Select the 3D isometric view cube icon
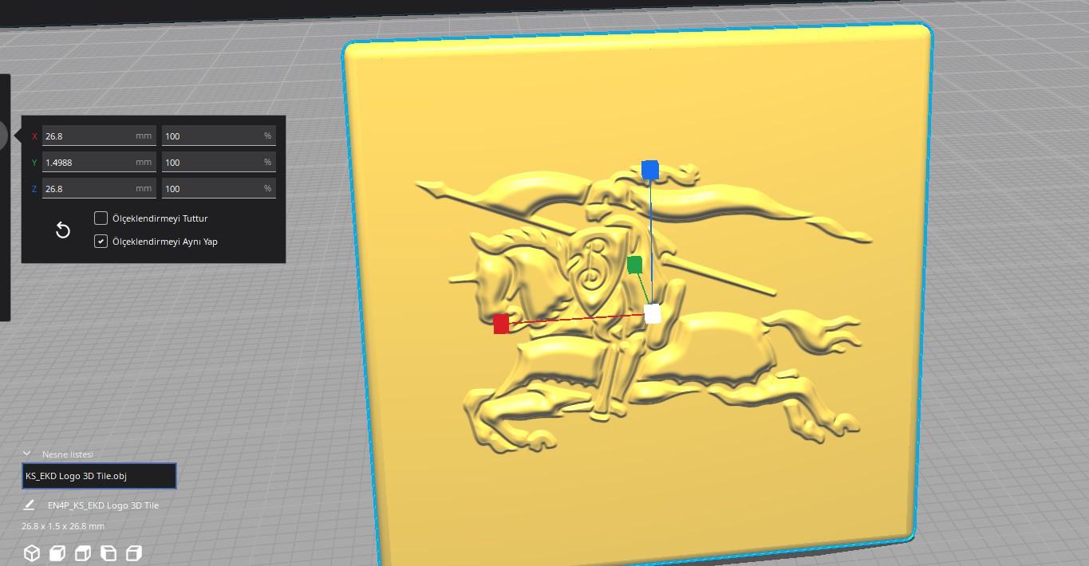 pos(32,553)
